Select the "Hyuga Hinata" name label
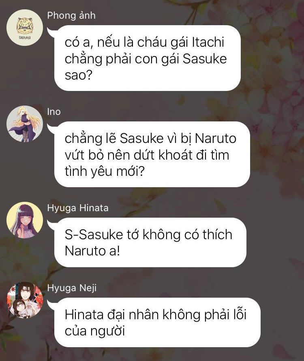 [x=78, y=208]
